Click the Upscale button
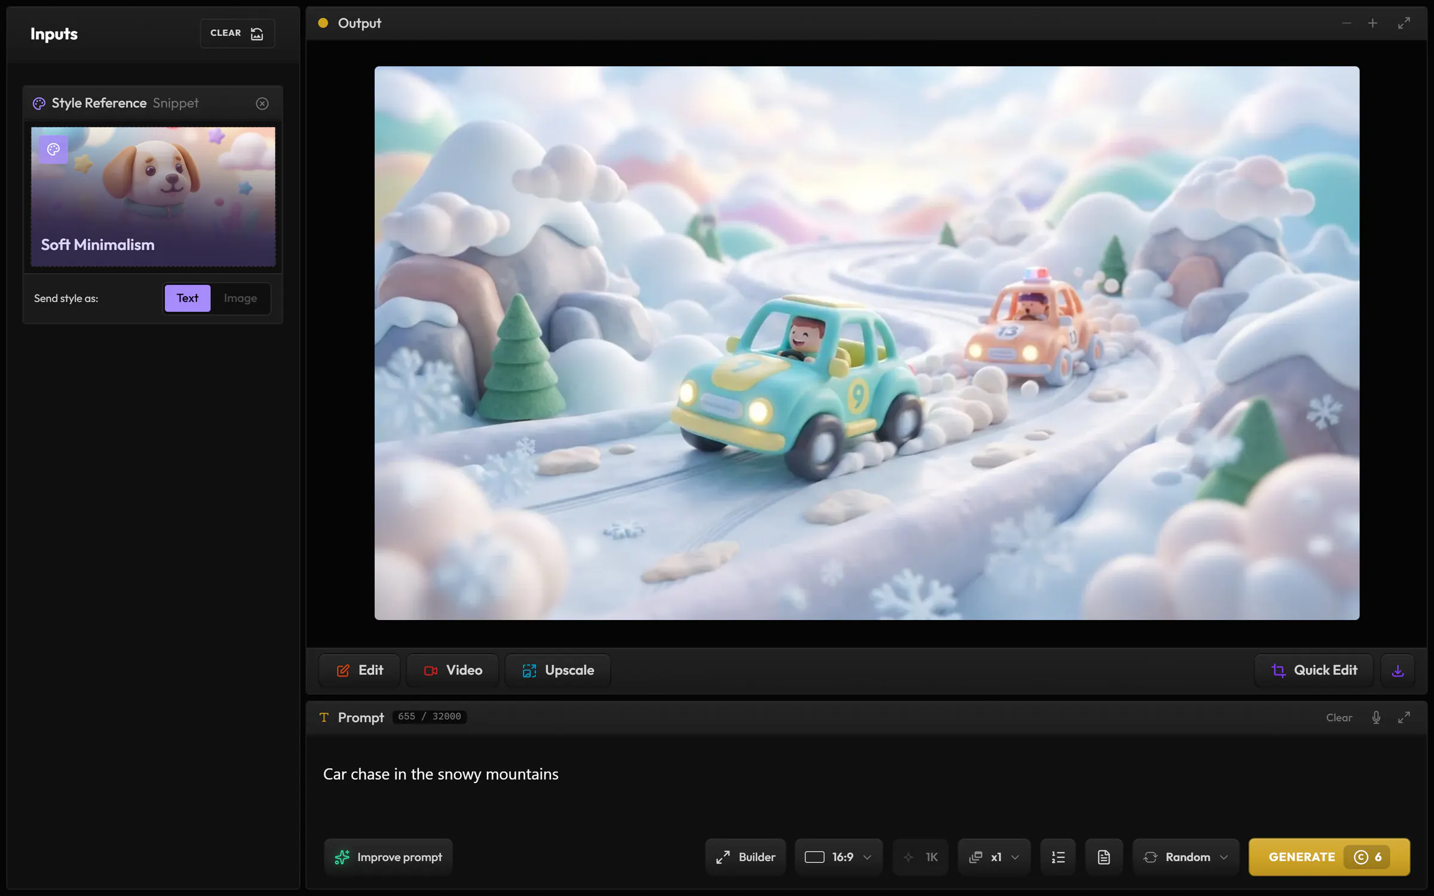 [x=557, y=670]
